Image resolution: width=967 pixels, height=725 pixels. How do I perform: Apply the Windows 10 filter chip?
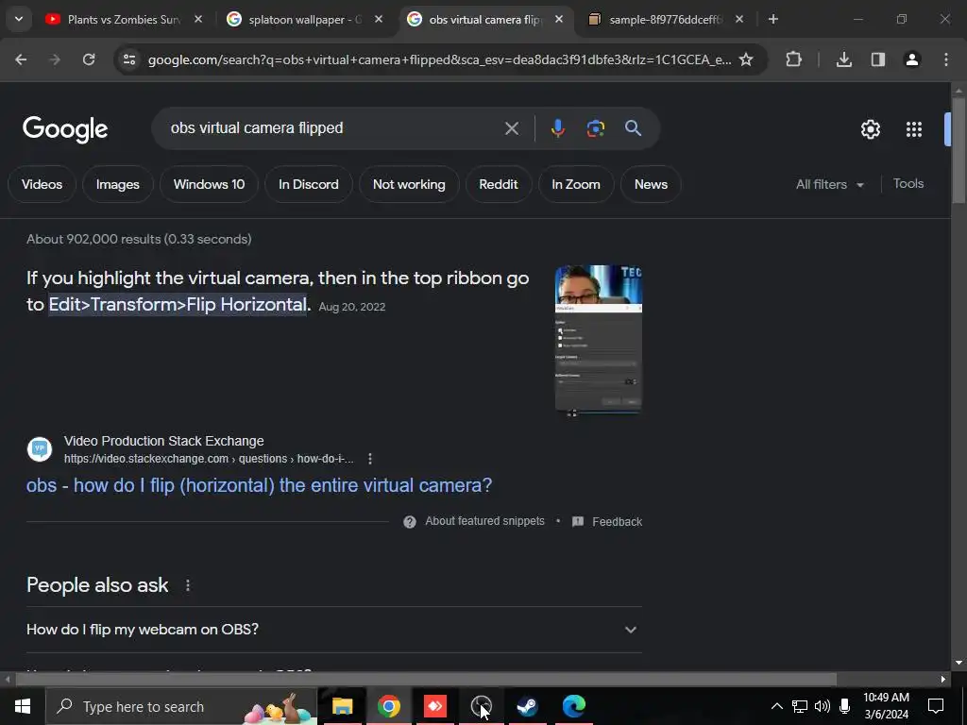209,184
